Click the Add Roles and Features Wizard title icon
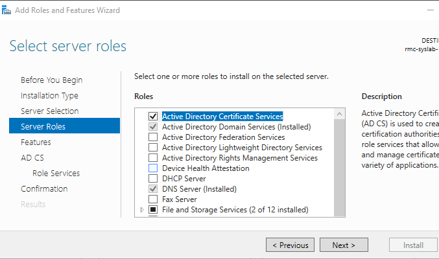 click(x=6, y=10)
